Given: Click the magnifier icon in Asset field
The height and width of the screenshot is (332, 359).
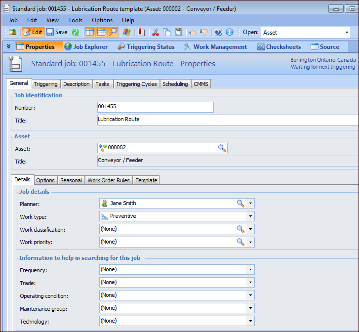Looking at the screenshot, I should (222, 148).
